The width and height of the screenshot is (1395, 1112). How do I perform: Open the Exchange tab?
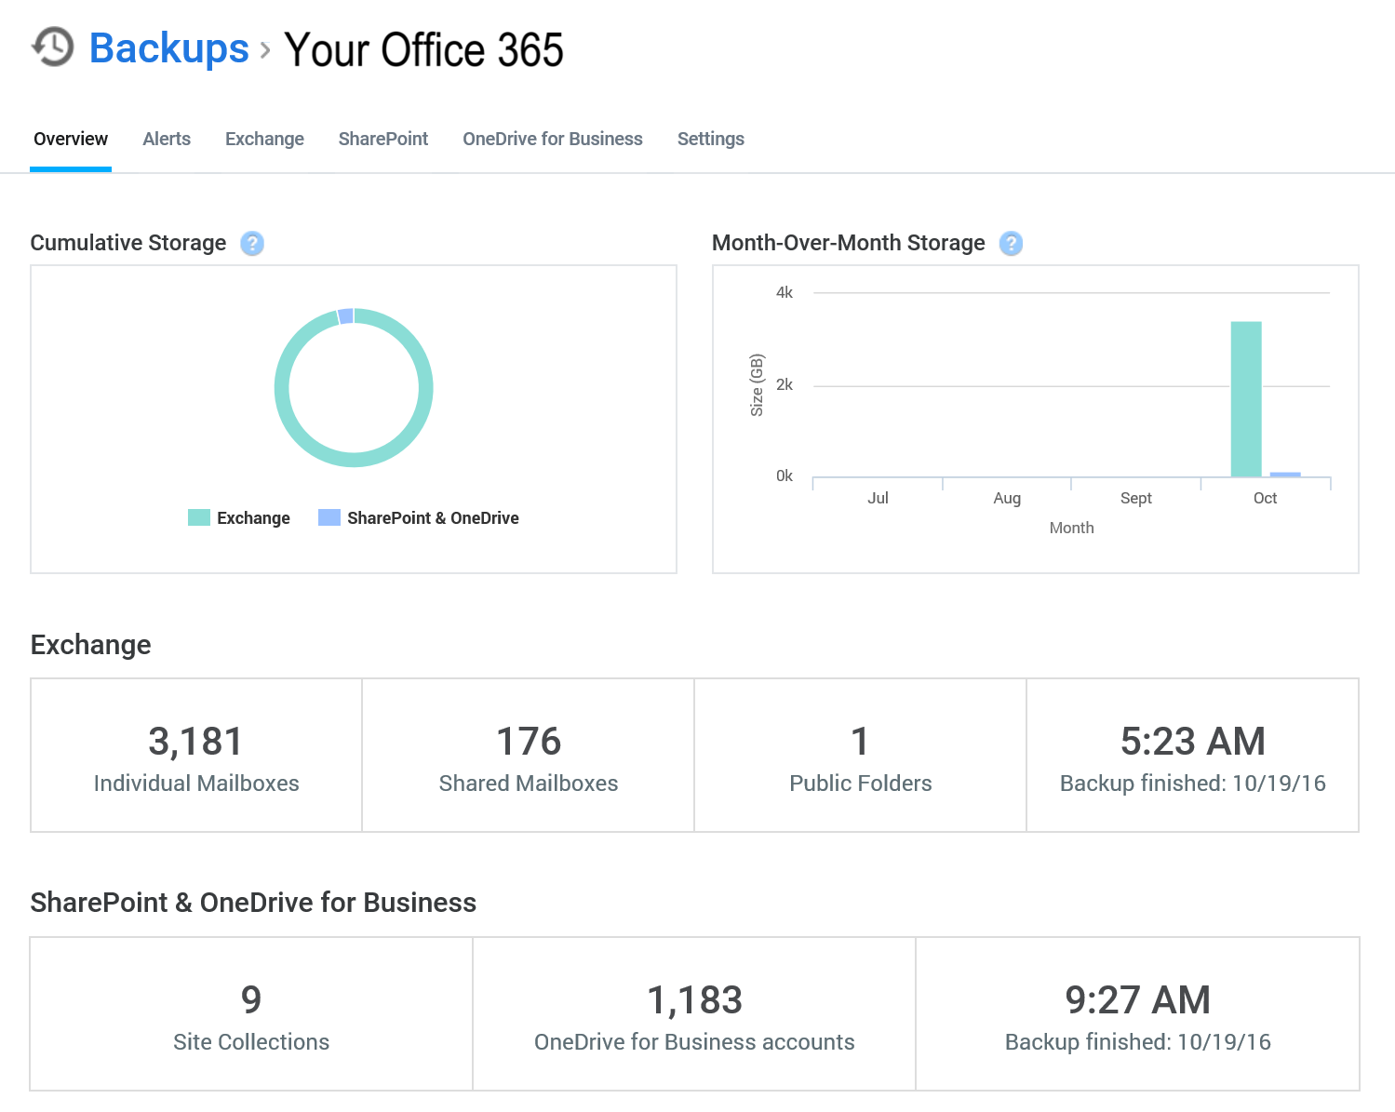click(x=264, y=139)
